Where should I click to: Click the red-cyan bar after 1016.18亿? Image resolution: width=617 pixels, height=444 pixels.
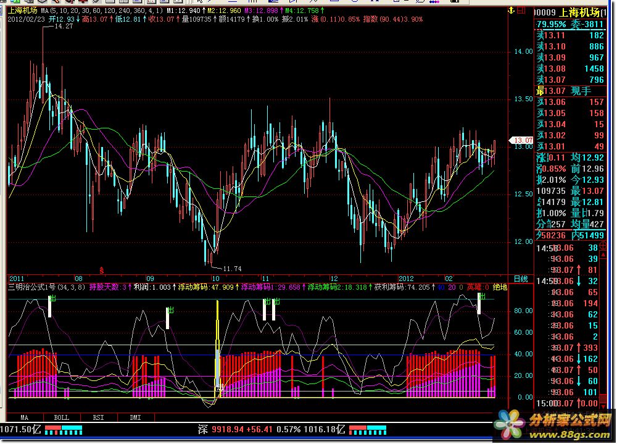click(368, 430)
